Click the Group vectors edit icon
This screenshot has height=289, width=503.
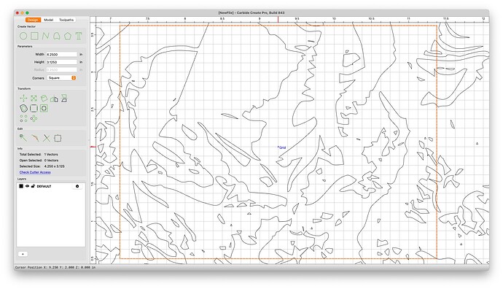(58, 138)
